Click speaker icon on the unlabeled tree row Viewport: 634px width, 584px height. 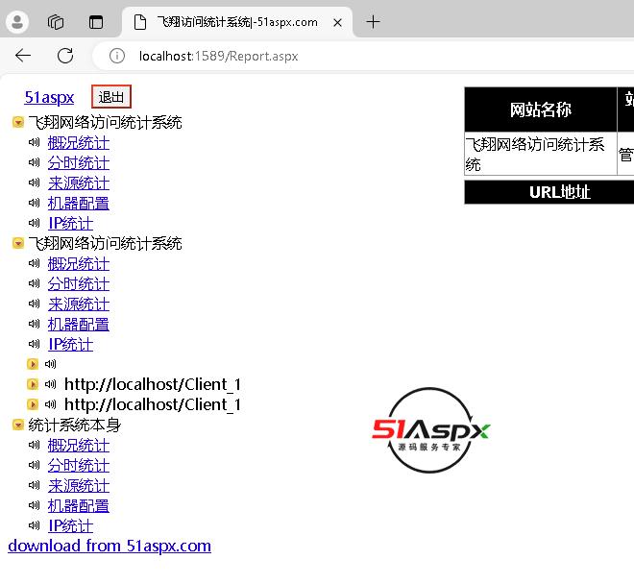50,364
